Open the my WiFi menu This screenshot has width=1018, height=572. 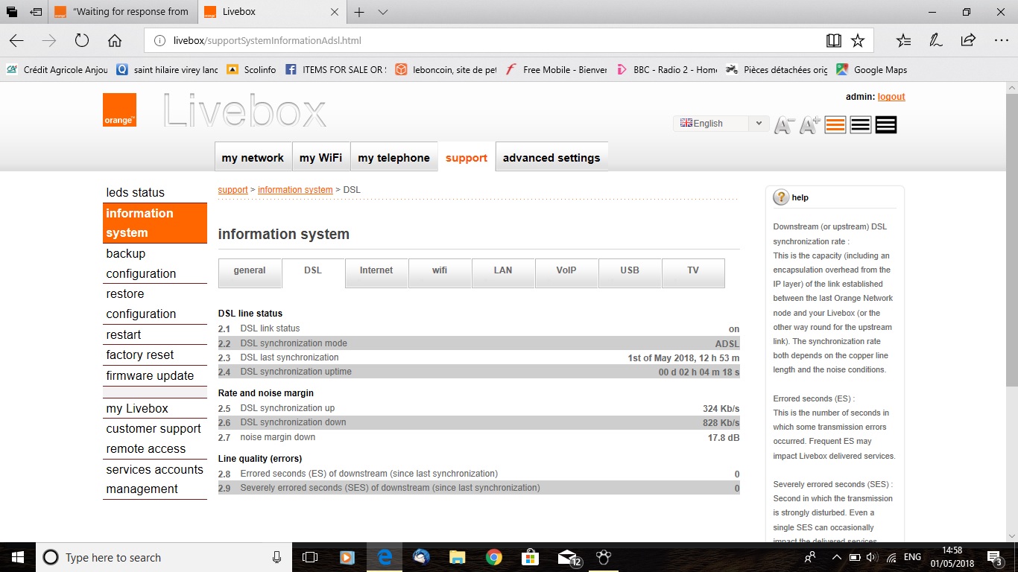[320, 157]
